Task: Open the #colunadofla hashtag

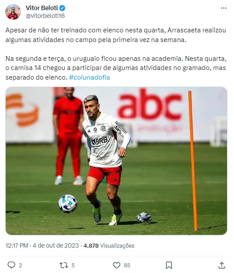Action: (x=89, y=77)
